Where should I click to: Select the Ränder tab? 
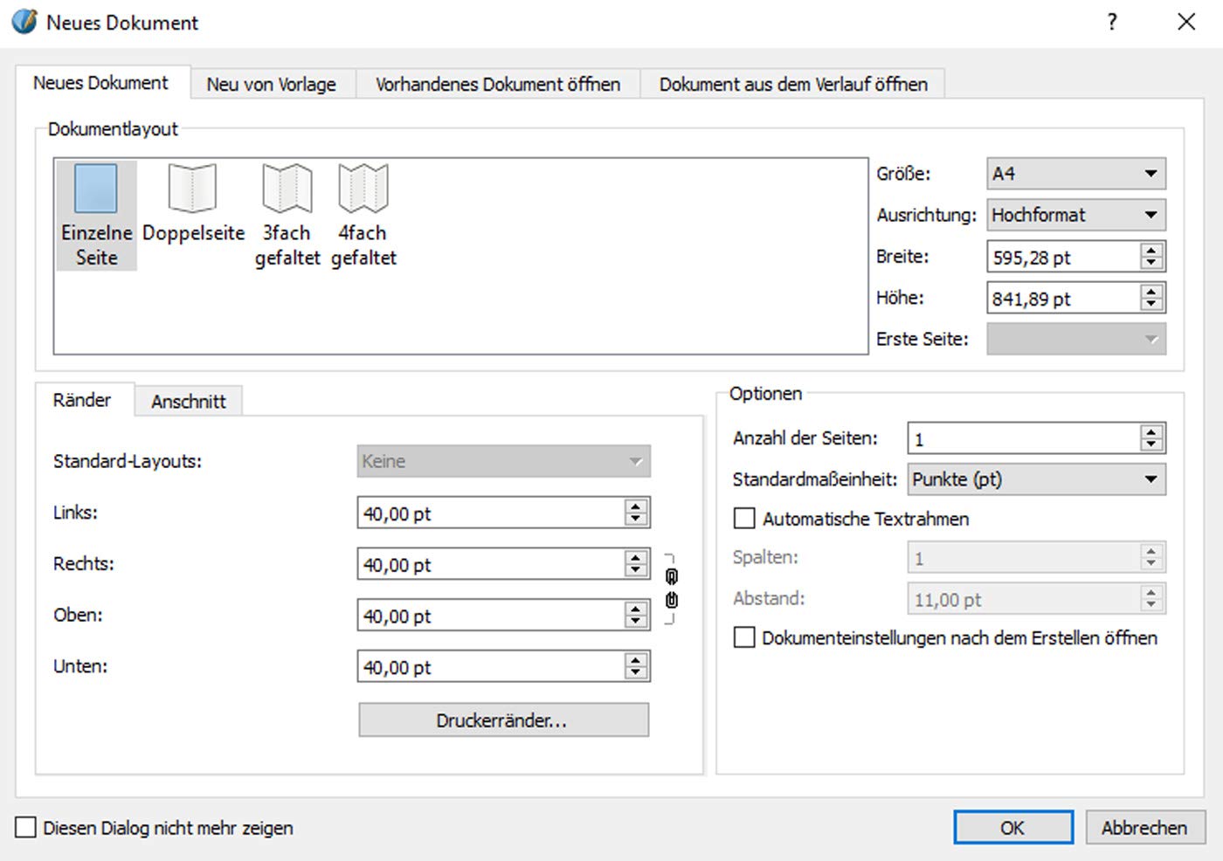click(82, 400)
